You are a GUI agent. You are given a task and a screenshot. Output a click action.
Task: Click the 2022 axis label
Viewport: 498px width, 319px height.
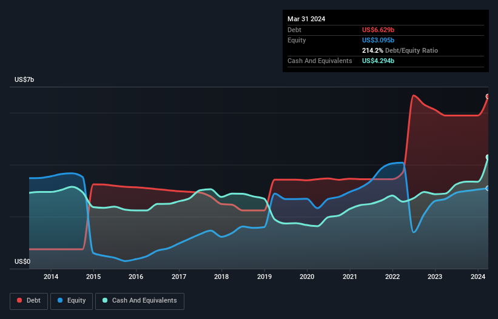coord(392,277)
